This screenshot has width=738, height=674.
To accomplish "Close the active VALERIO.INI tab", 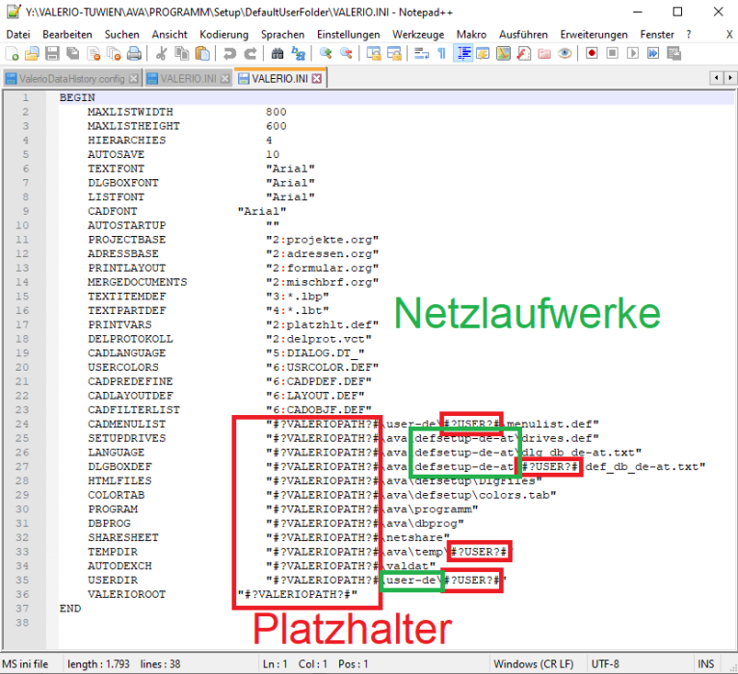I will tap(316, 78).
